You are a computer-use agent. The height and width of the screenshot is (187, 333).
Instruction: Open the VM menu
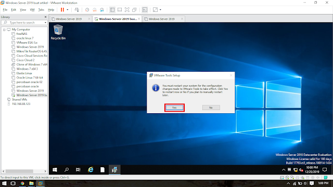point(32,10)
